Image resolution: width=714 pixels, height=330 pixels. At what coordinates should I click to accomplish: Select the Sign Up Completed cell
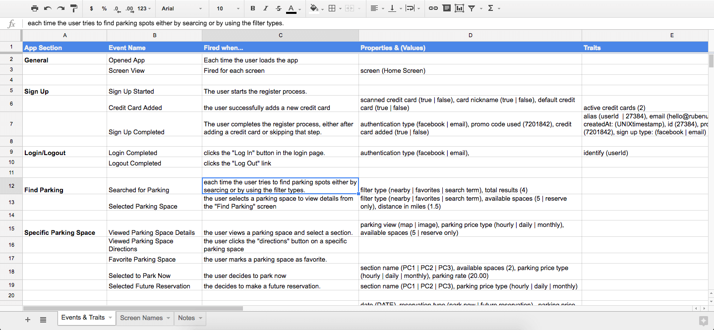136,132
